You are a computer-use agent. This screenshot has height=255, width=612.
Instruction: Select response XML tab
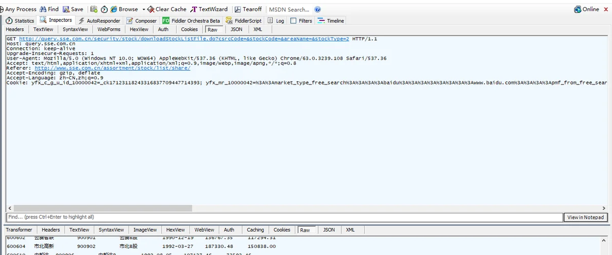click(x=350, y=230)
